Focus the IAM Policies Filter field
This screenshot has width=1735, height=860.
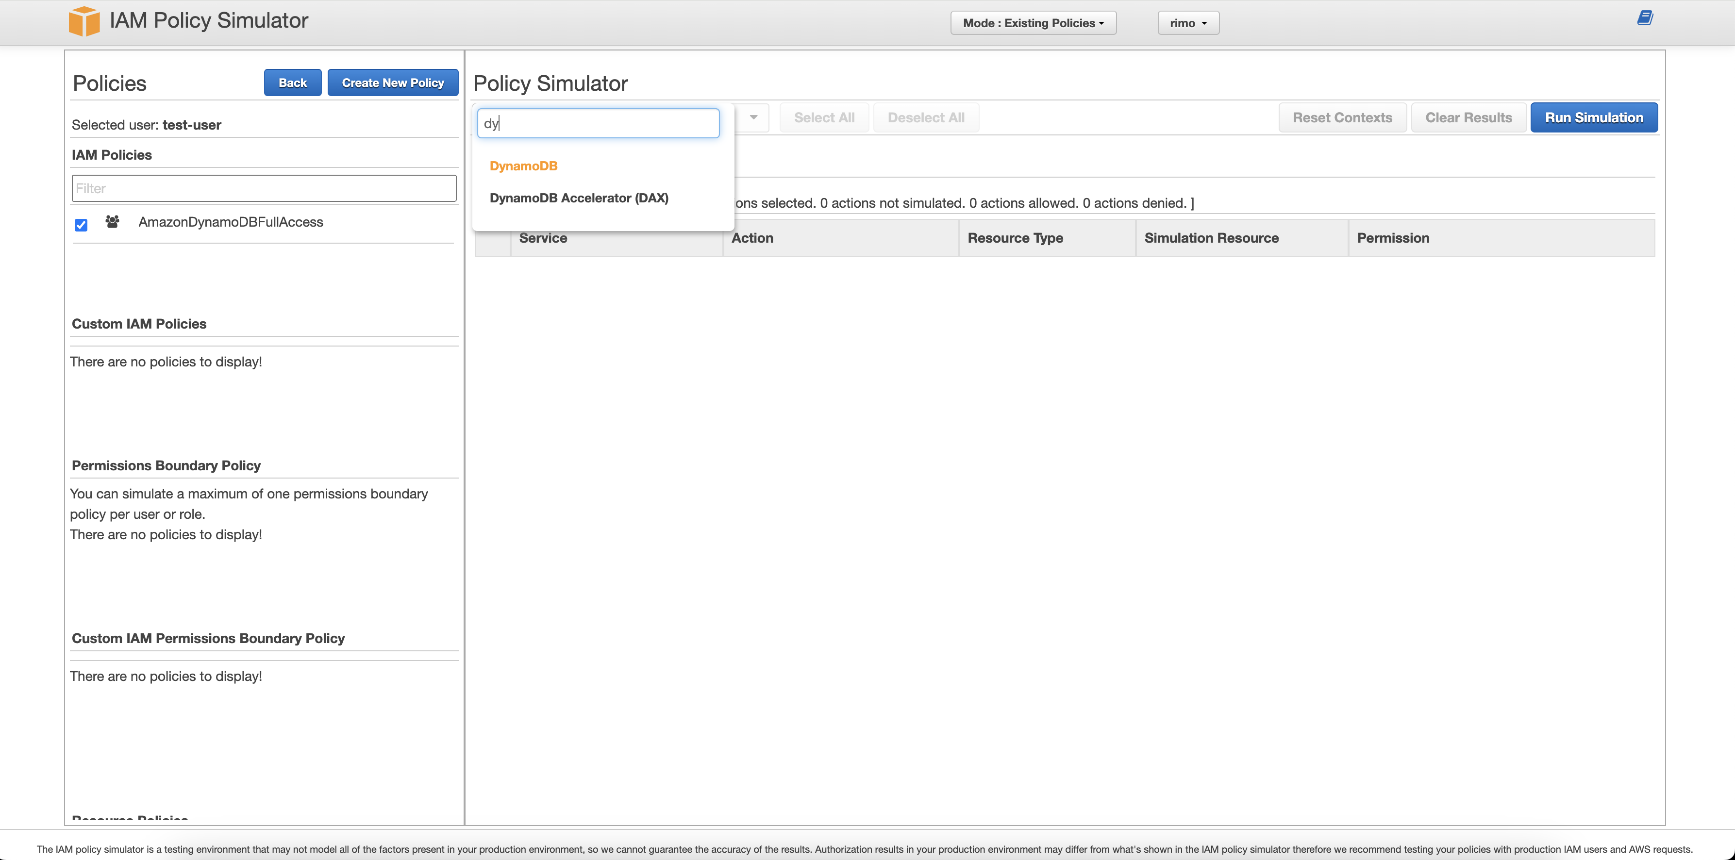coord(264,189)
